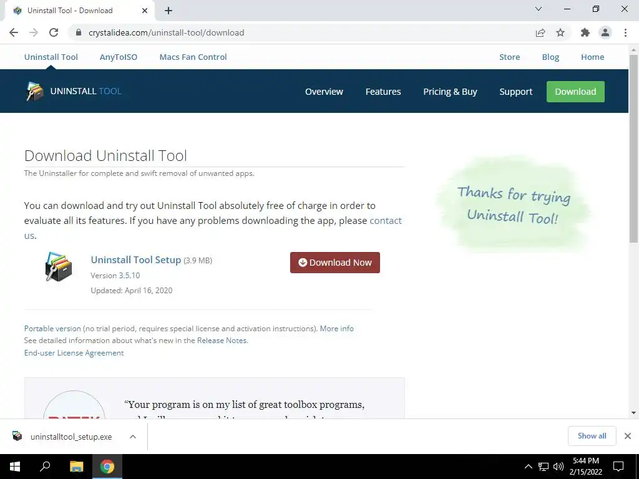Click the green Download button
This screenshot has height=479, width=639.
[x=575, y=92]
